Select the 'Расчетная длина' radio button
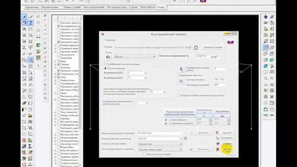 click(105, 68)
